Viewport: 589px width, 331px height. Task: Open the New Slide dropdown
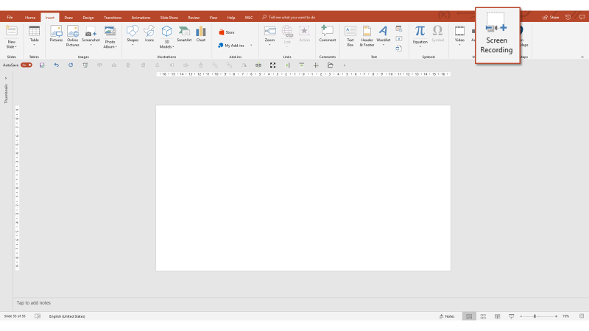coord(12,44)
